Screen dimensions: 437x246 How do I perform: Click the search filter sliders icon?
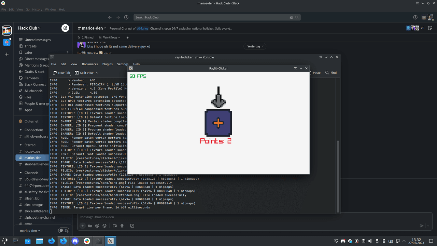(x=291, y=17)
